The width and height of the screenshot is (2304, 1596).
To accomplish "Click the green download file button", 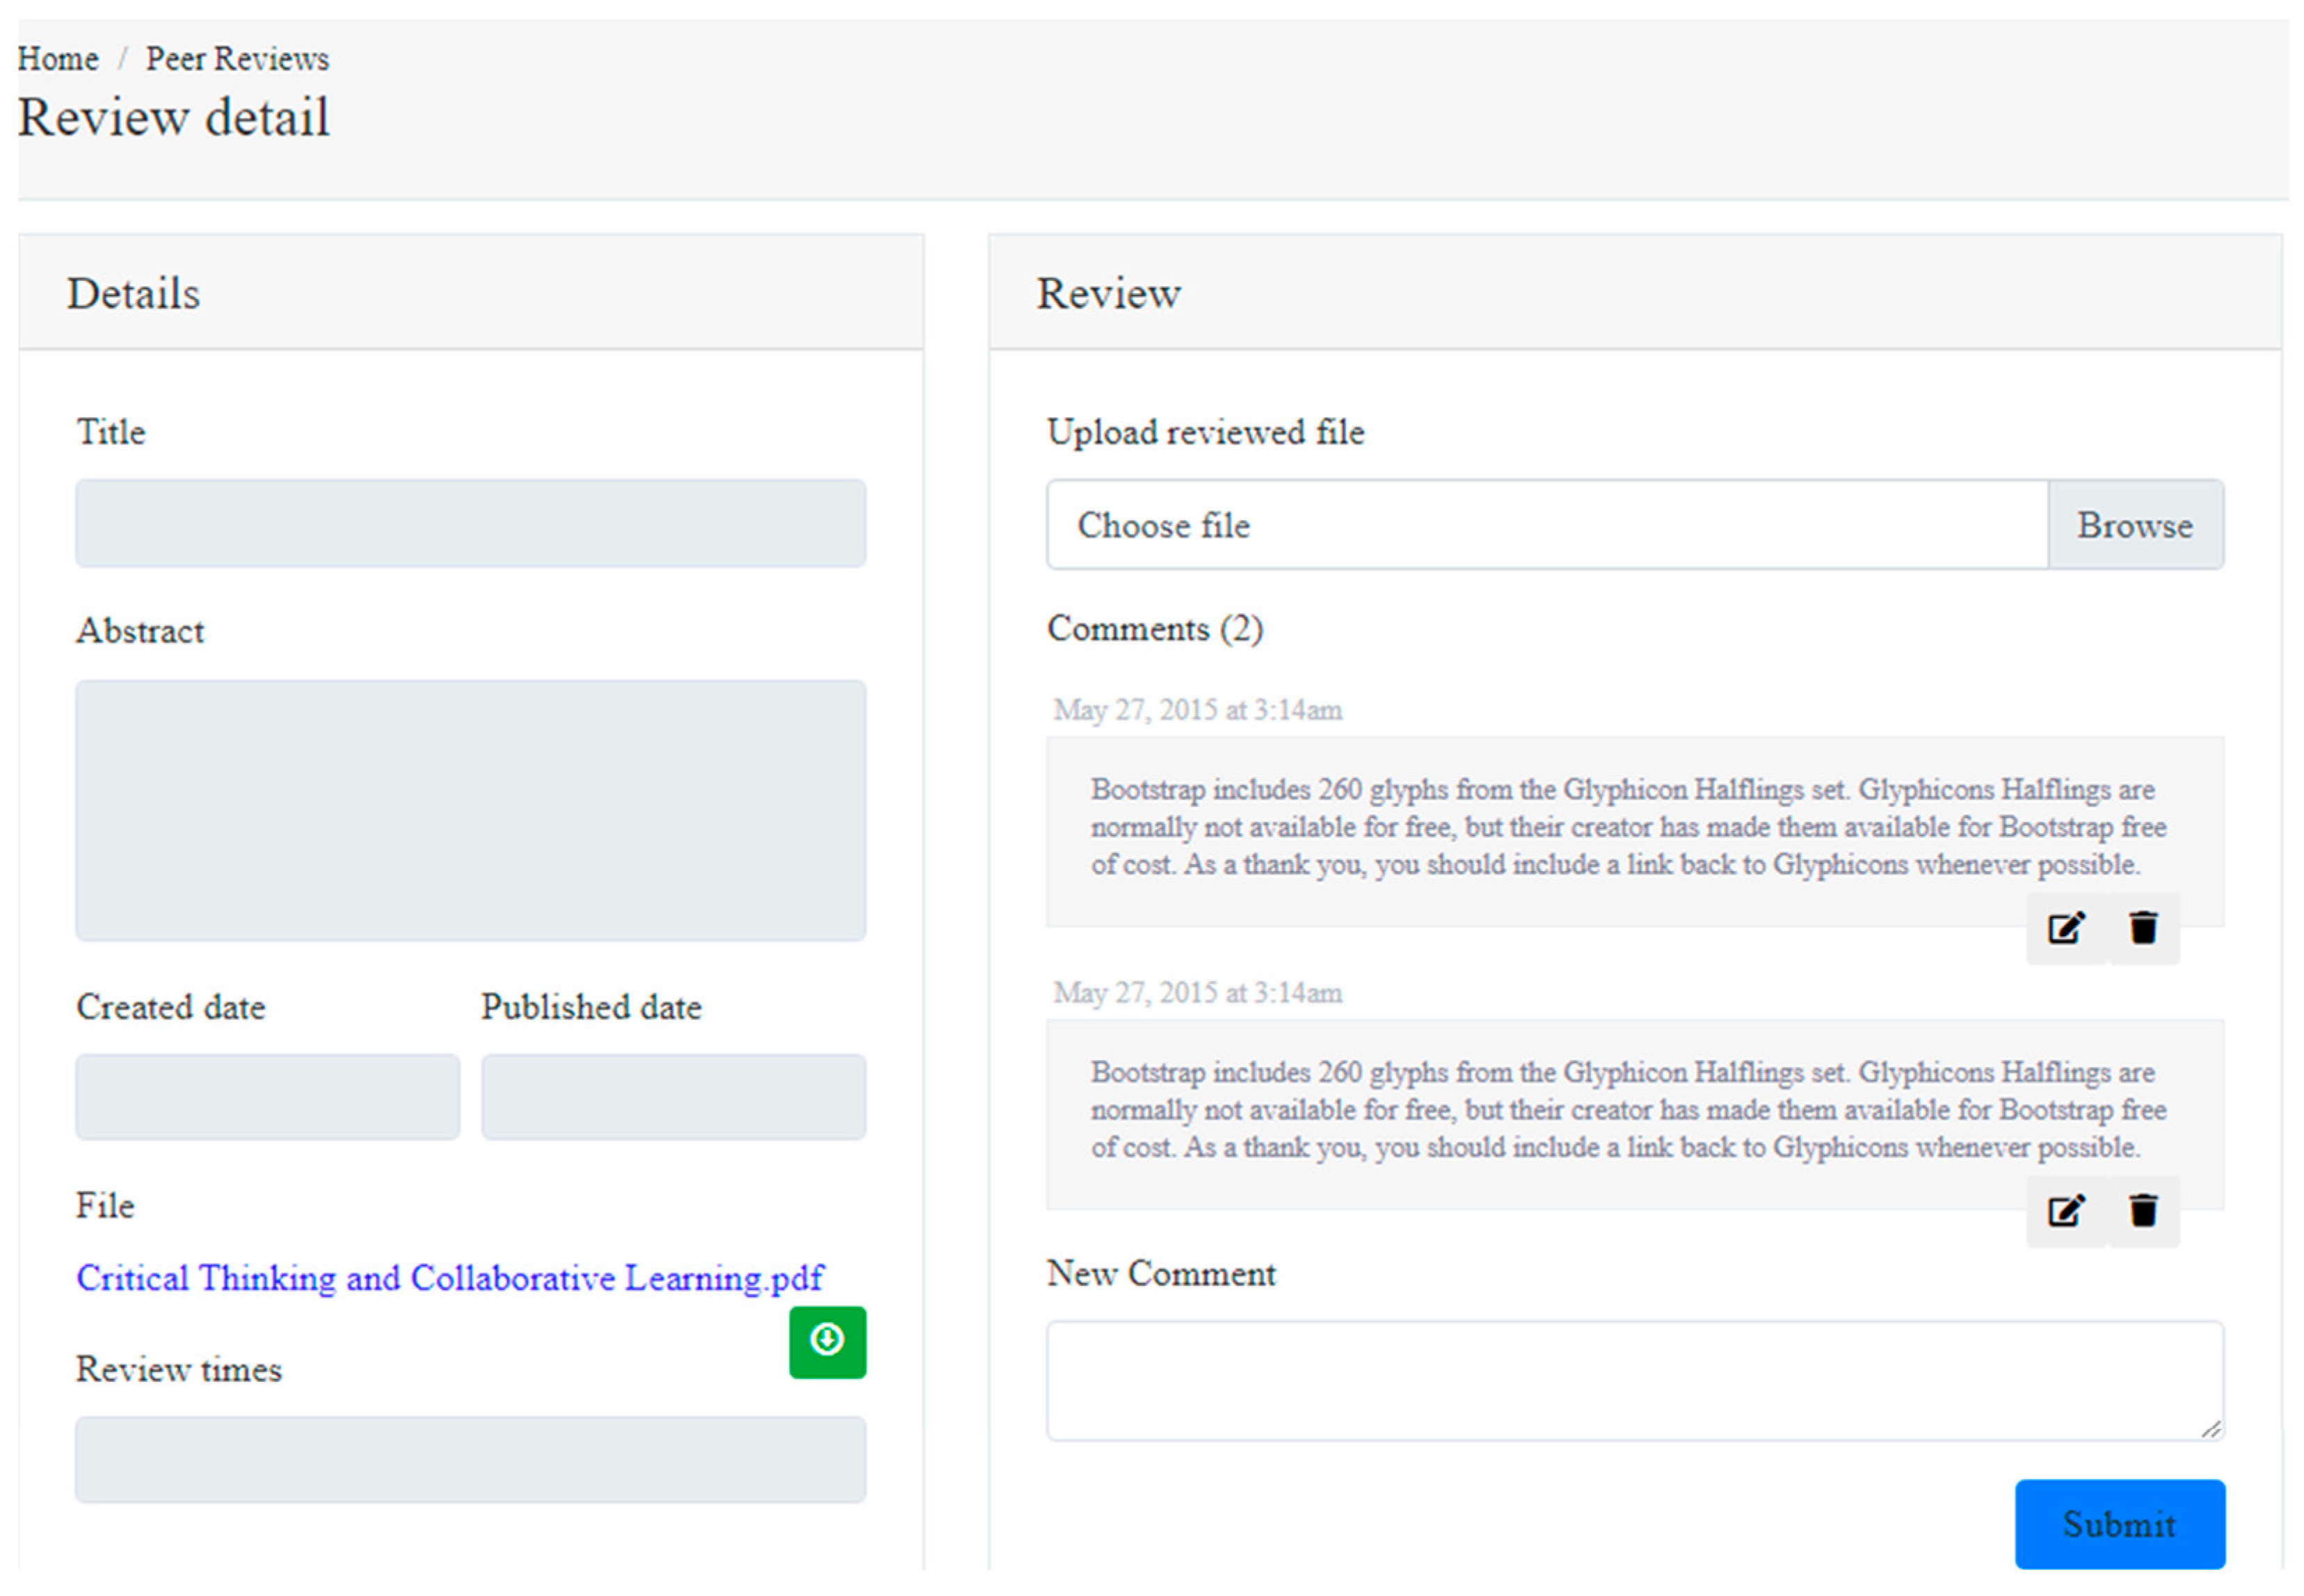I will pyautogui.click(x=826, y=1341).
